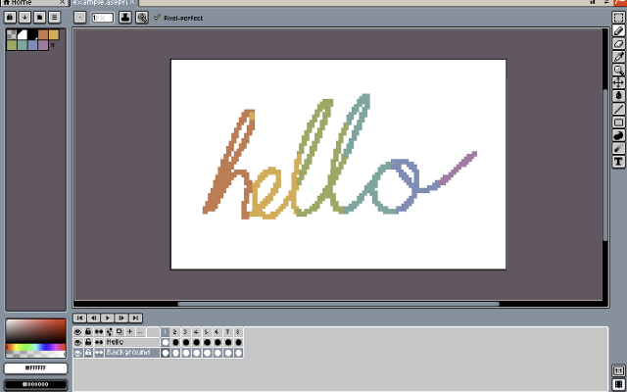Select the Text tool
Image resolution: width=627 pixels, height=392 pixels.
[618, 162]
